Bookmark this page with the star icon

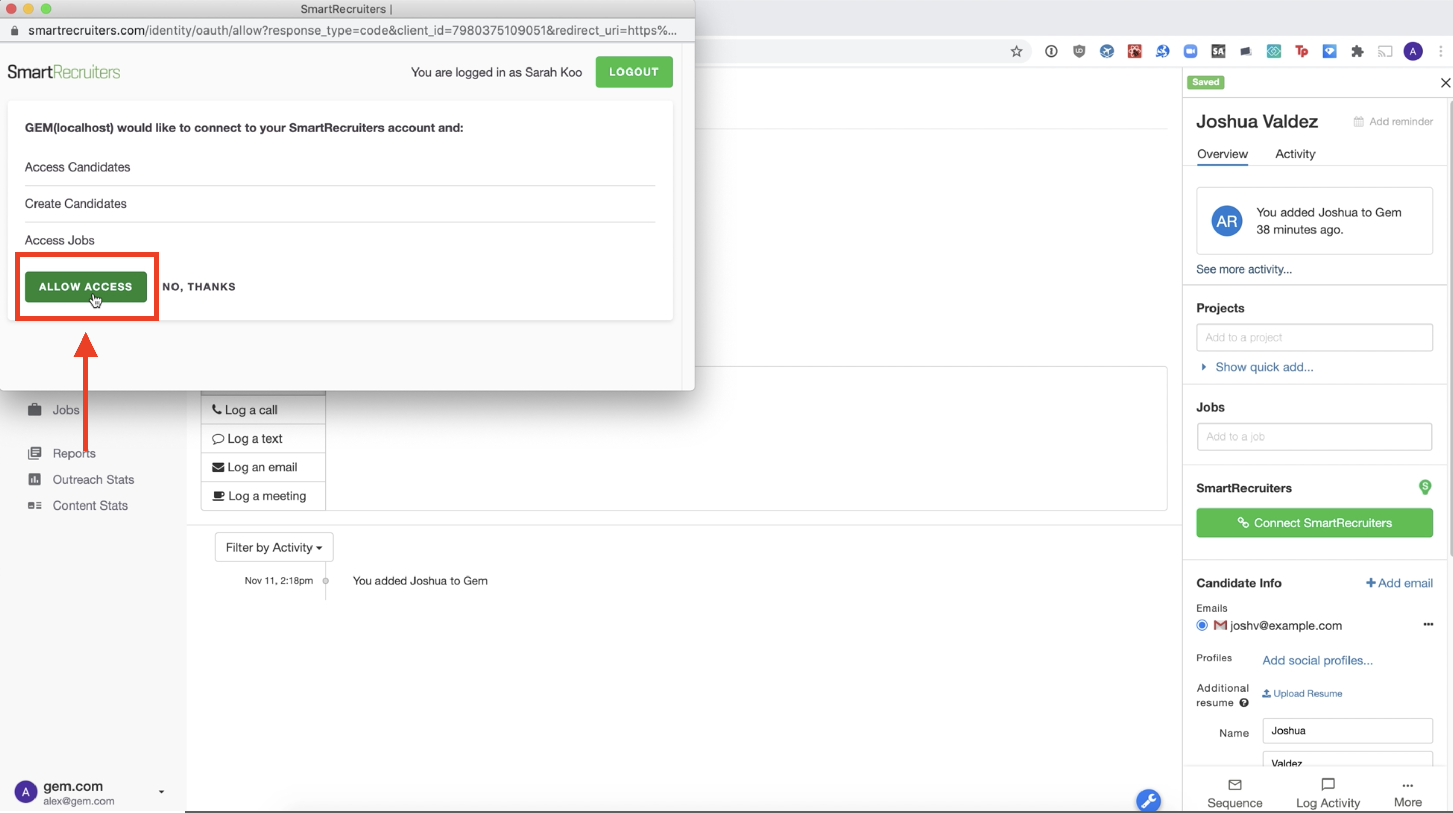[1016, 51]
